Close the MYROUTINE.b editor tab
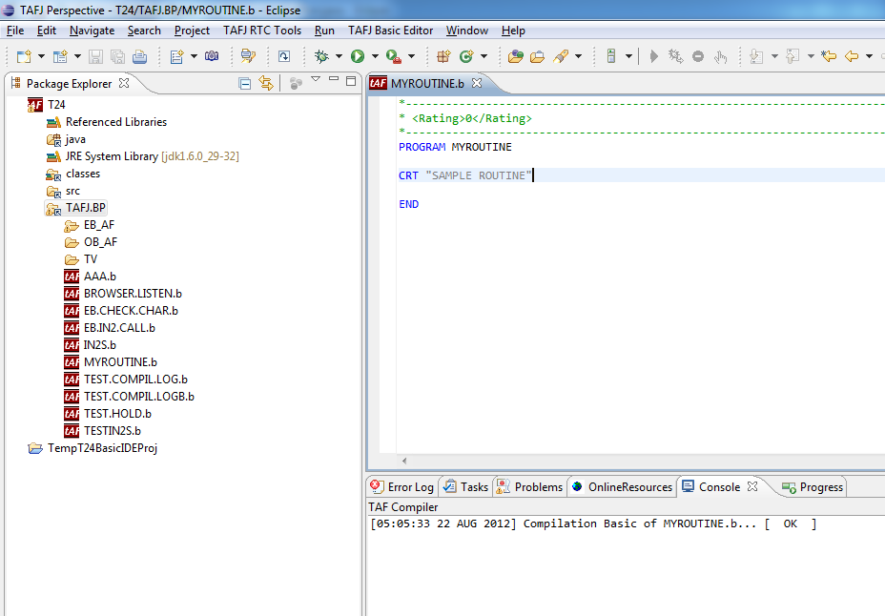The height and width of the screenshot is (616, 885). [477, 83]
